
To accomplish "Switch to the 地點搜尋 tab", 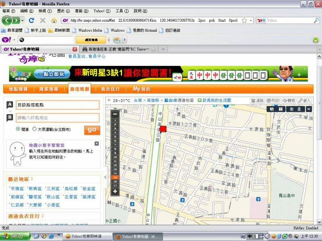I will [18, 89].
